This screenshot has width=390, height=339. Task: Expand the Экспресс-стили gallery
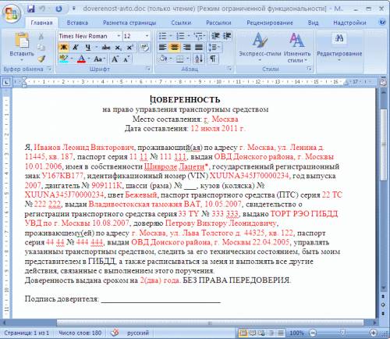click(260, 47)
